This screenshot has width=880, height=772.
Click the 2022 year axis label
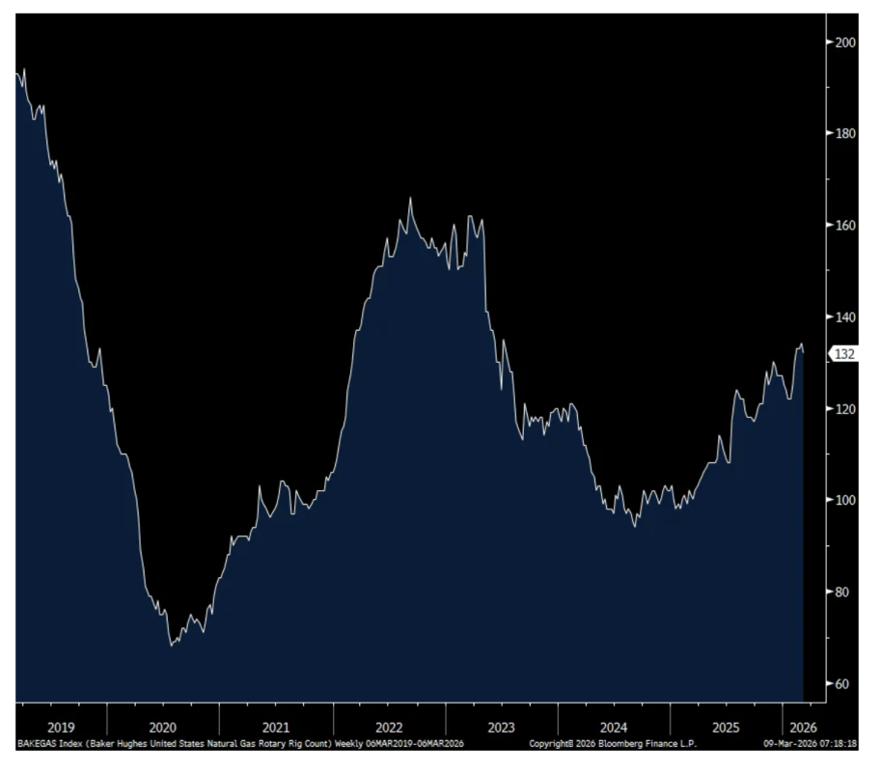389,727
